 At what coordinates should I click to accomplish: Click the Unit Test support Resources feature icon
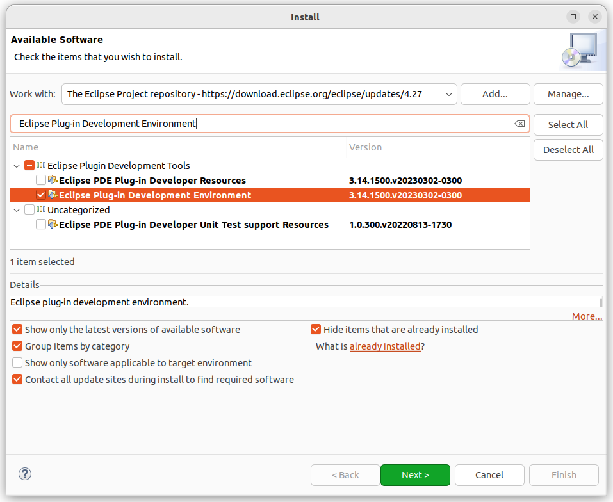coord(53,224)
